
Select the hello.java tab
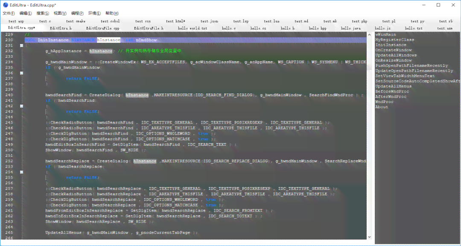[351, 28]
